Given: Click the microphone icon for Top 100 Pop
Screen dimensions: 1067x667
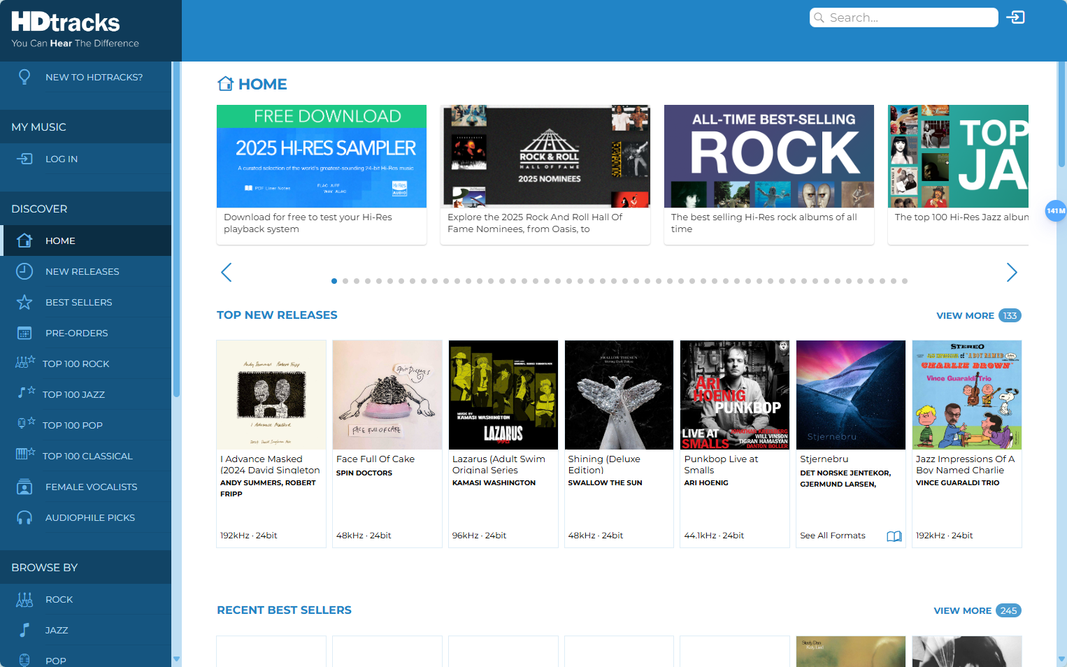Looking at the screenshot, I should [25, 424].
